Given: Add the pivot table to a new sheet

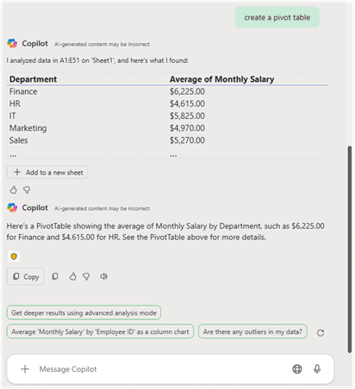Looking at the screenshot, I should (47, 172).
